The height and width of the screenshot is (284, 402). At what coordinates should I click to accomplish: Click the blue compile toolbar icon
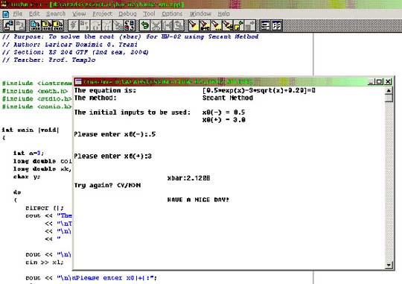click(35, 25)
